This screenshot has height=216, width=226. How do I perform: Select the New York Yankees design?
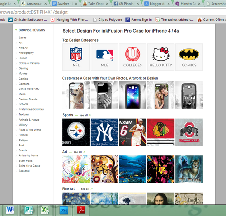pyautogui.click(x=104, y=132)
